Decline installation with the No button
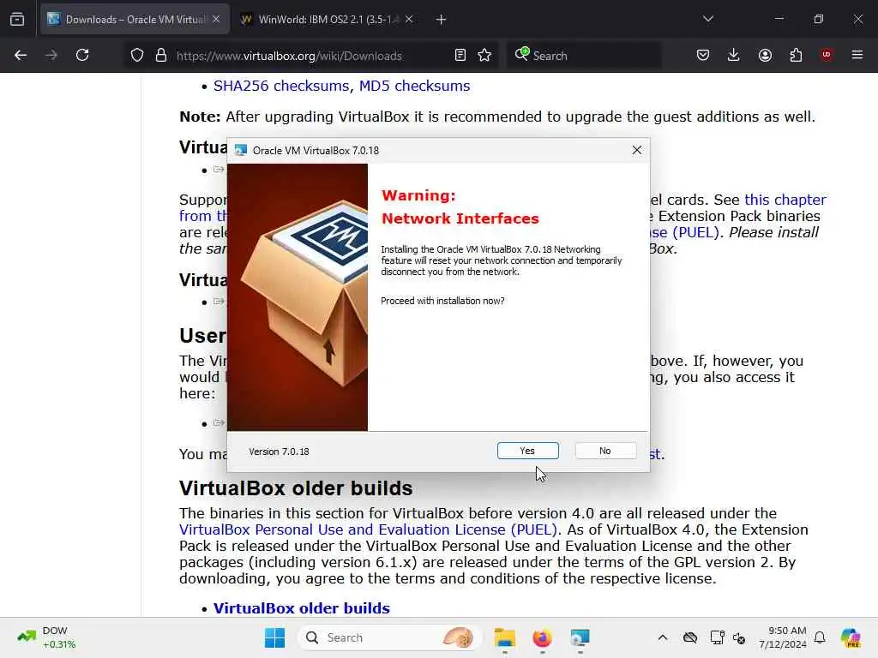Screen dimensions: 878x658 [605, 451]
